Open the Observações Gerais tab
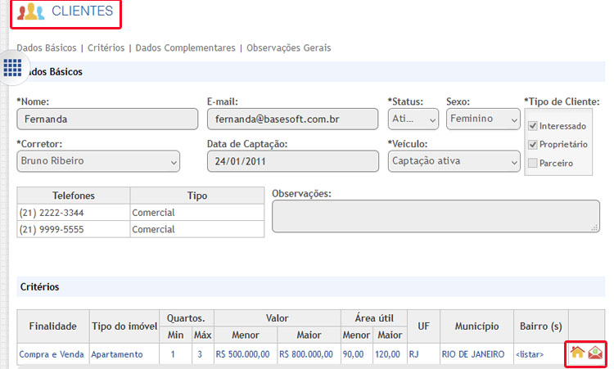Screen dimensions: 614x369 [x=288, y=48]
